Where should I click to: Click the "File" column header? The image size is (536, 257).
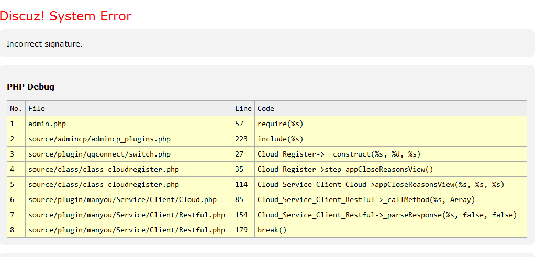pyautogui.click(x=37, y=109)
